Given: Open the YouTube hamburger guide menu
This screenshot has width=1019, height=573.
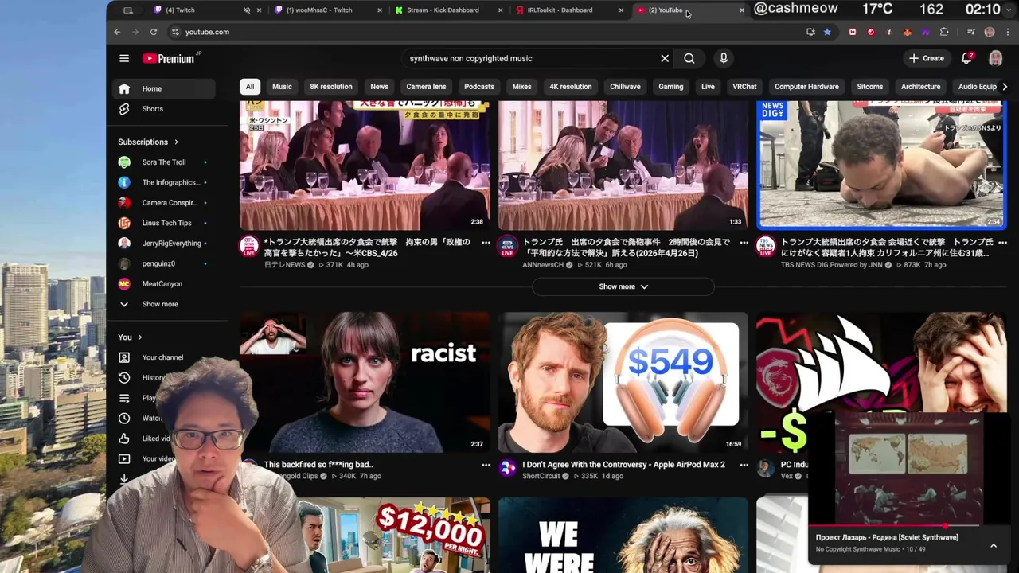Looking at the screenshot, I should (124, 58).
